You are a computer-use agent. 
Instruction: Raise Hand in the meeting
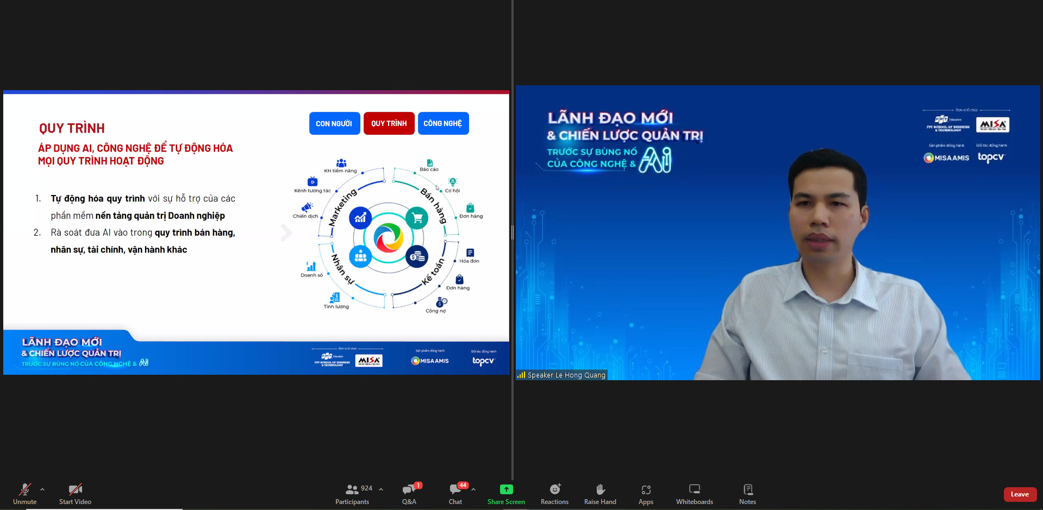click(x=600, y=493)
